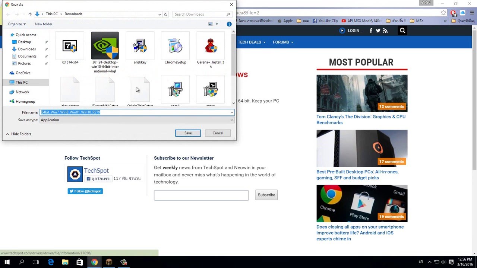Select Downloads in the navigation pane
The width and height of the screenshot is (477, 268).
point(27,49)
